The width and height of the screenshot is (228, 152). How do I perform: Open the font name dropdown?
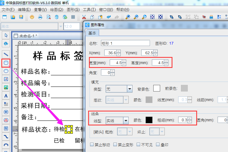pyautogui.click(x=60, y=26)
